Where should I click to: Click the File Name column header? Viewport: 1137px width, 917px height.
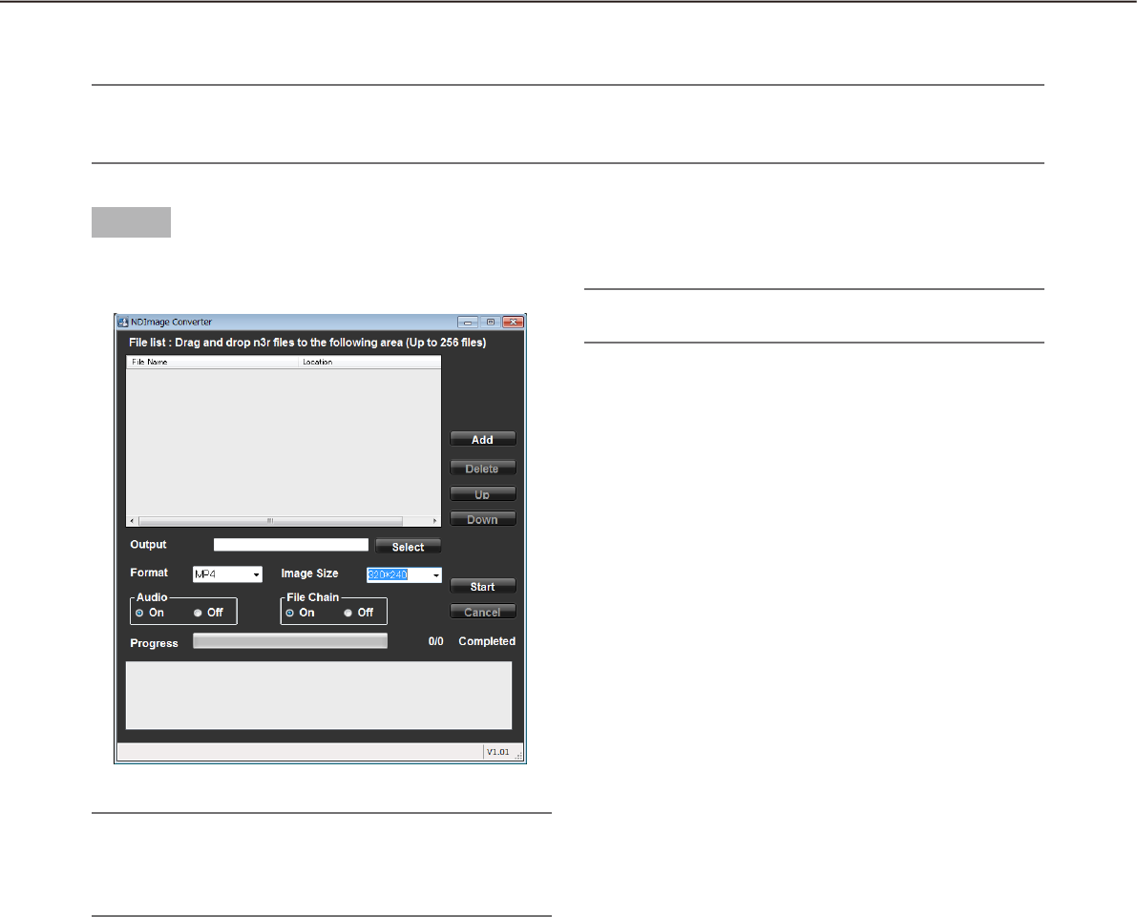click(213, 362)
